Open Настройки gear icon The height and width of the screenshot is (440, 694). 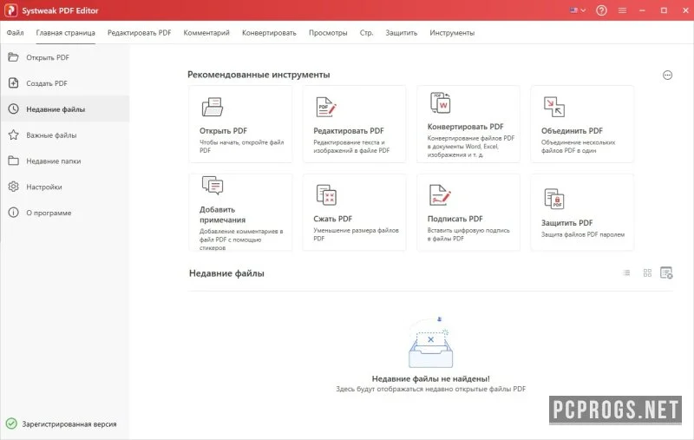point(13,187)
